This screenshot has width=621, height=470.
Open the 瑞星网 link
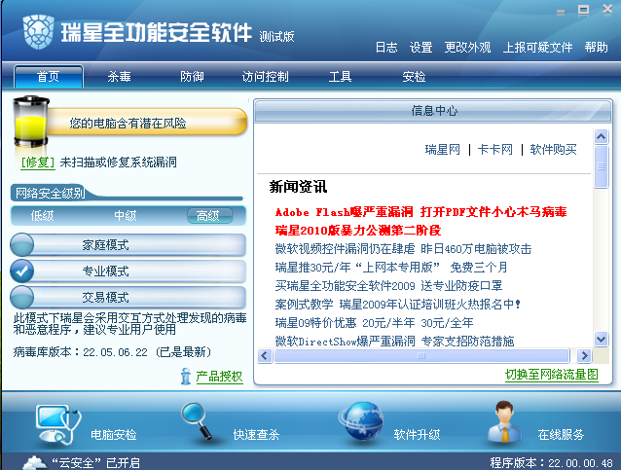pyautogui.click(x=442, y=150)
